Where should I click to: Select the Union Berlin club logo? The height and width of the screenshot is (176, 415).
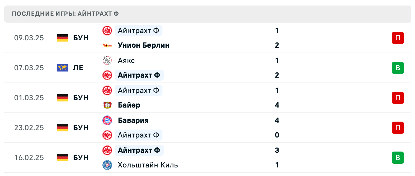point(107,45)
